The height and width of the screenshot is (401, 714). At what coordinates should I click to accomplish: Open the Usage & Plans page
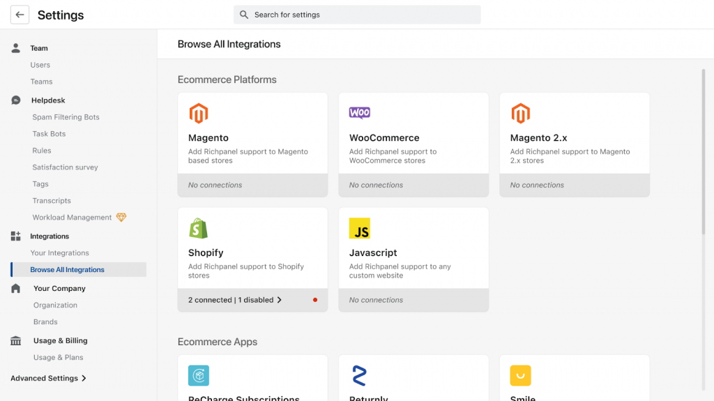59,358
